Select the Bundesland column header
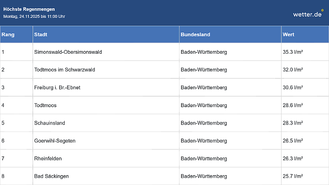Screen dimensions: 329x185 pos(195,34)
